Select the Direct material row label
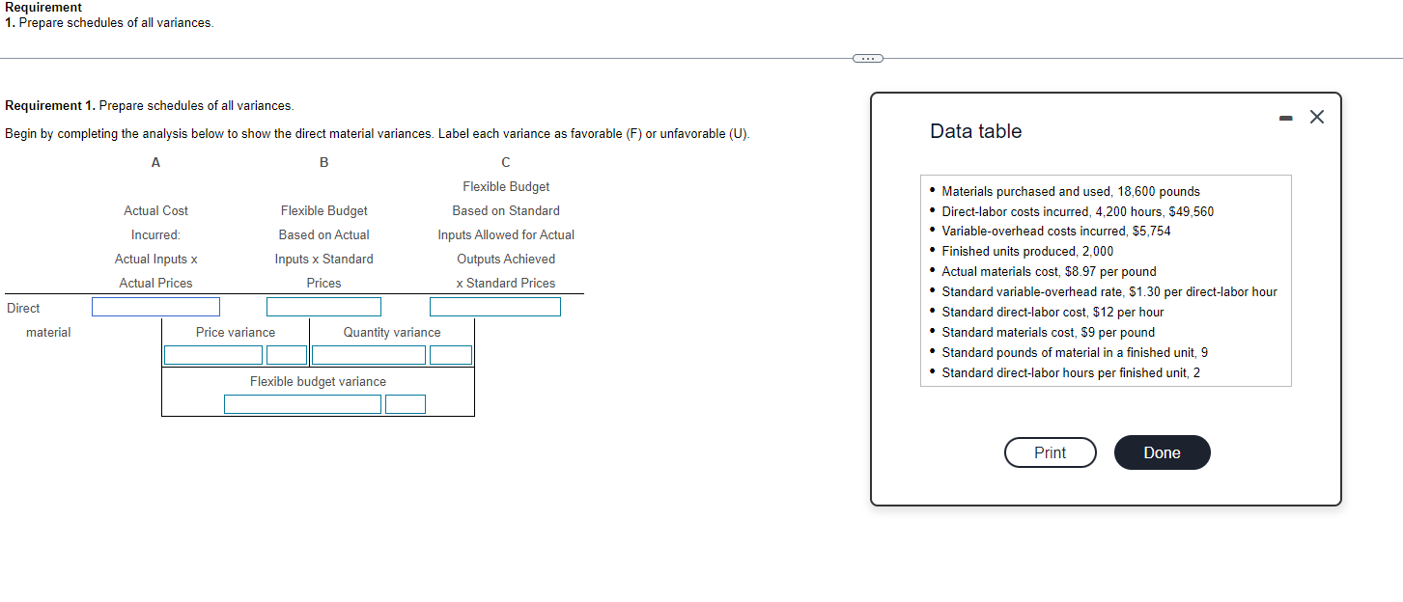This screenshot has width=1403, height=602. tap(35, 319)
